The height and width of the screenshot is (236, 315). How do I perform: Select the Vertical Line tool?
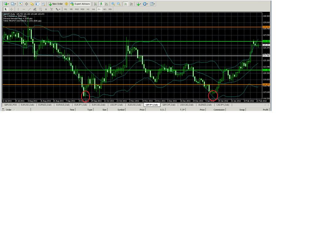click(x=18, y=9)
